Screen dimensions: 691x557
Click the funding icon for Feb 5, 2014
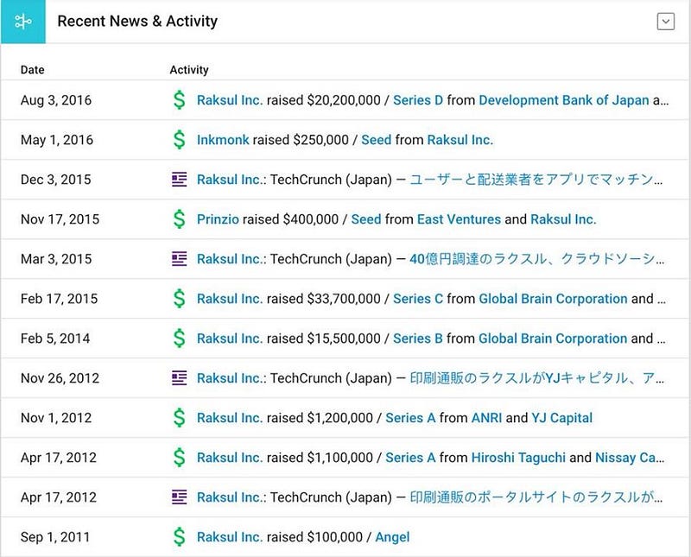pos(179,339)
